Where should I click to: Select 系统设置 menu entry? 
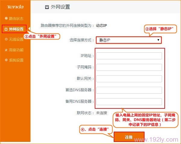[x=16, y=60]
